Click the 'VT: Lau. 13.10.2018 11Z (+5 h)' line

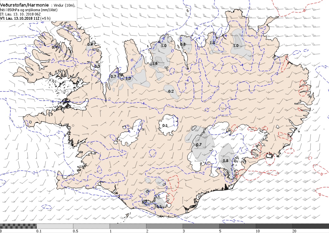tap(25, 18)
